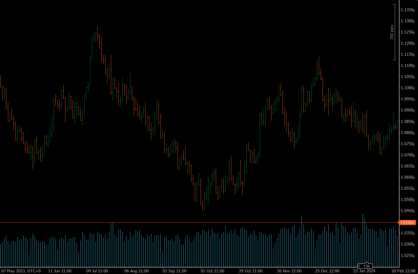Click the 23 Jan 2024 date label
The height and width of the screenshot is (274, 418).
click(x=364, y=271)
